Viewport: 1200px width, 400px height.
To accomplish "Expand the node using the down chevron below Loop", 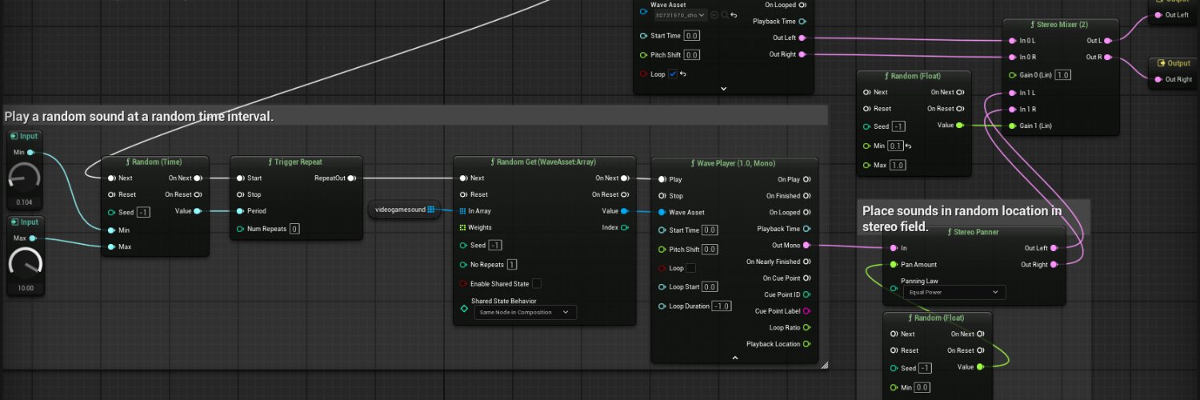I will pyautogui.click(x=723, y=88).
